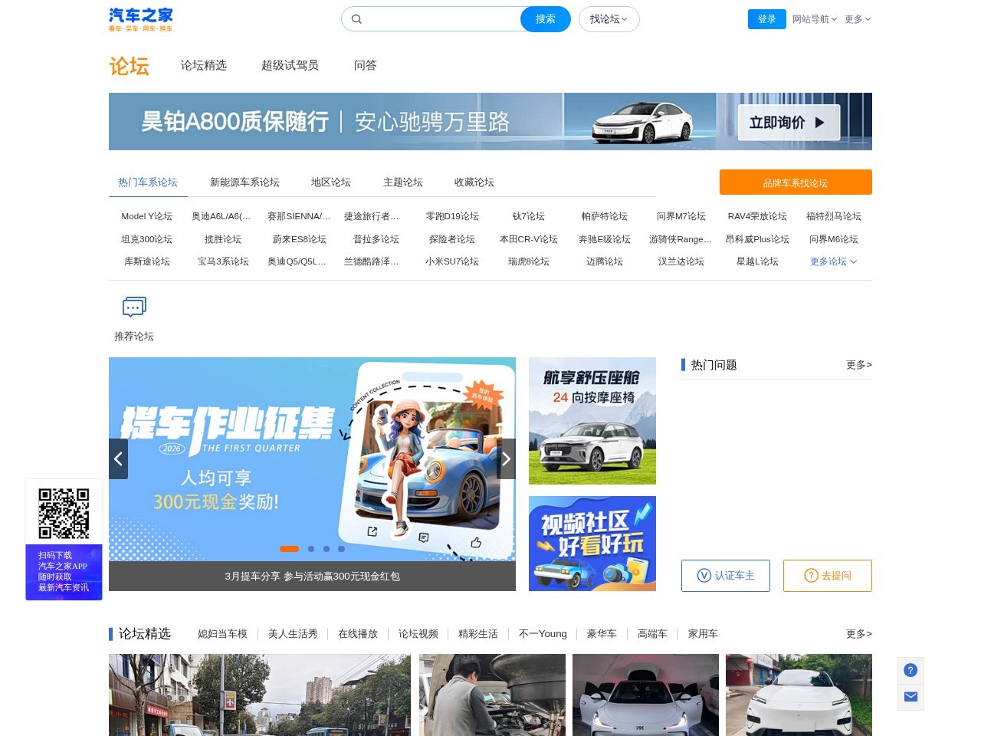Open the 找论坛 dropdown

(x=609, y=19)
